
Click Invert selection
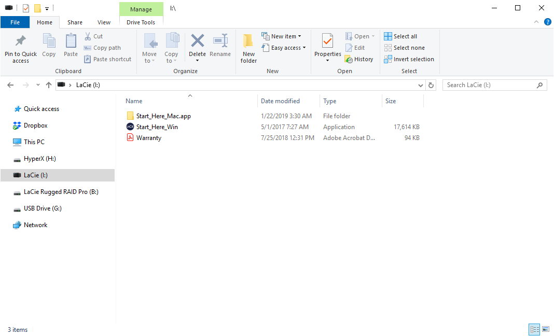click(x=409, y=59)
